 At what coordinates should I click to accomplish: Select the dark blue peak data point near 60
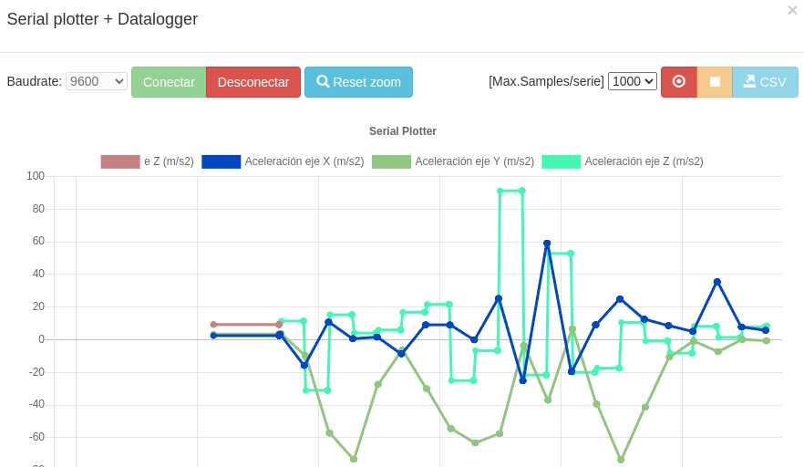(x=547, y=244)
